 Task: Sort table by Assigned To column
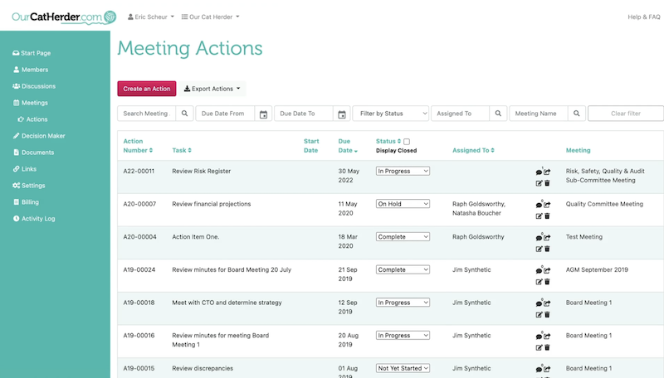473,150
